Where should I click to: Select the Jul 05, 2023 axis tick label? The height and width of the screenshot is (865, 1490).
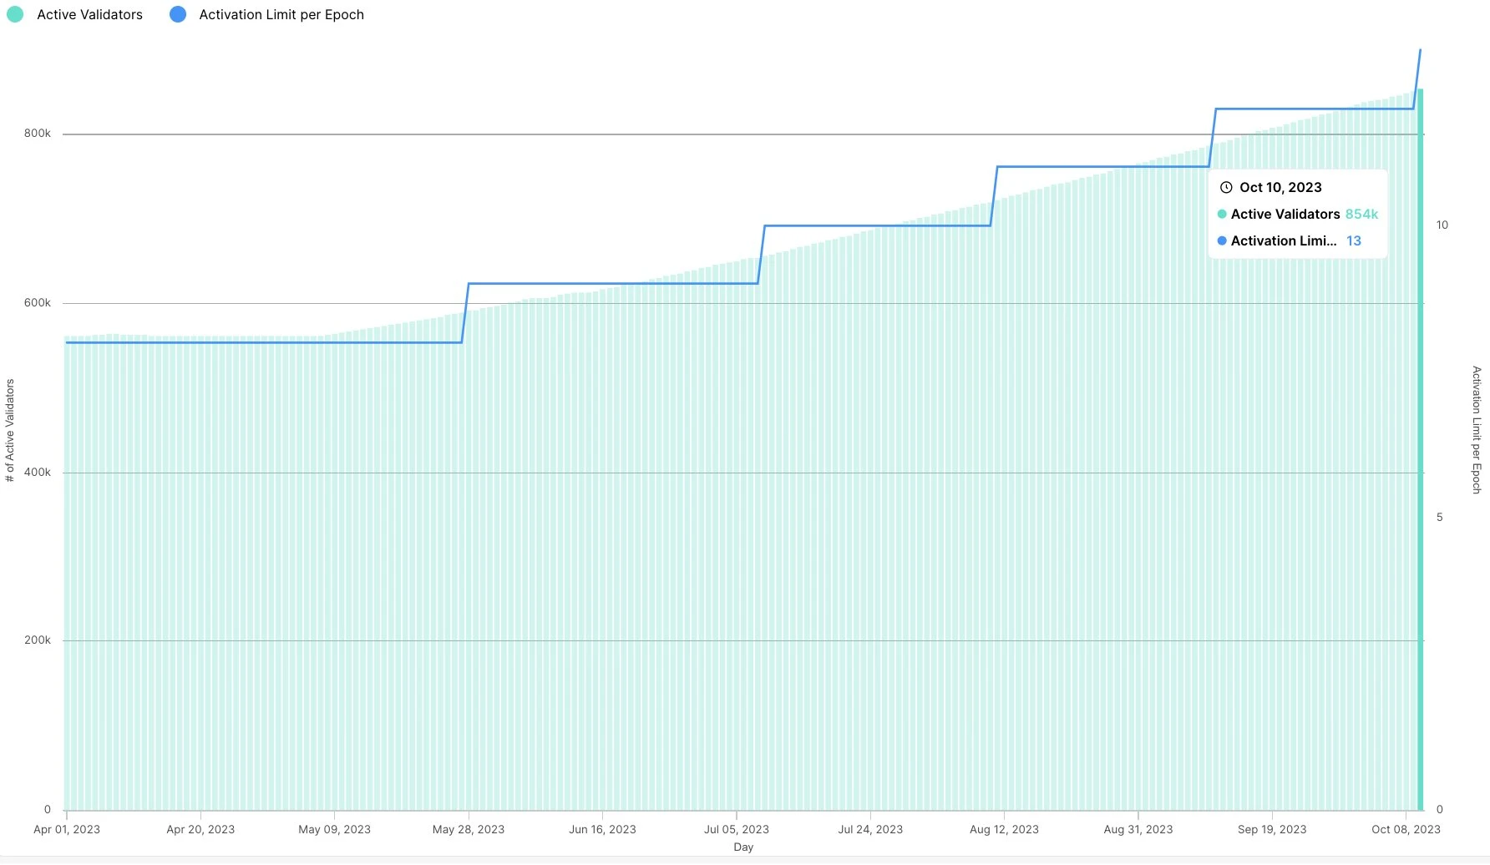tap(736, 830)
